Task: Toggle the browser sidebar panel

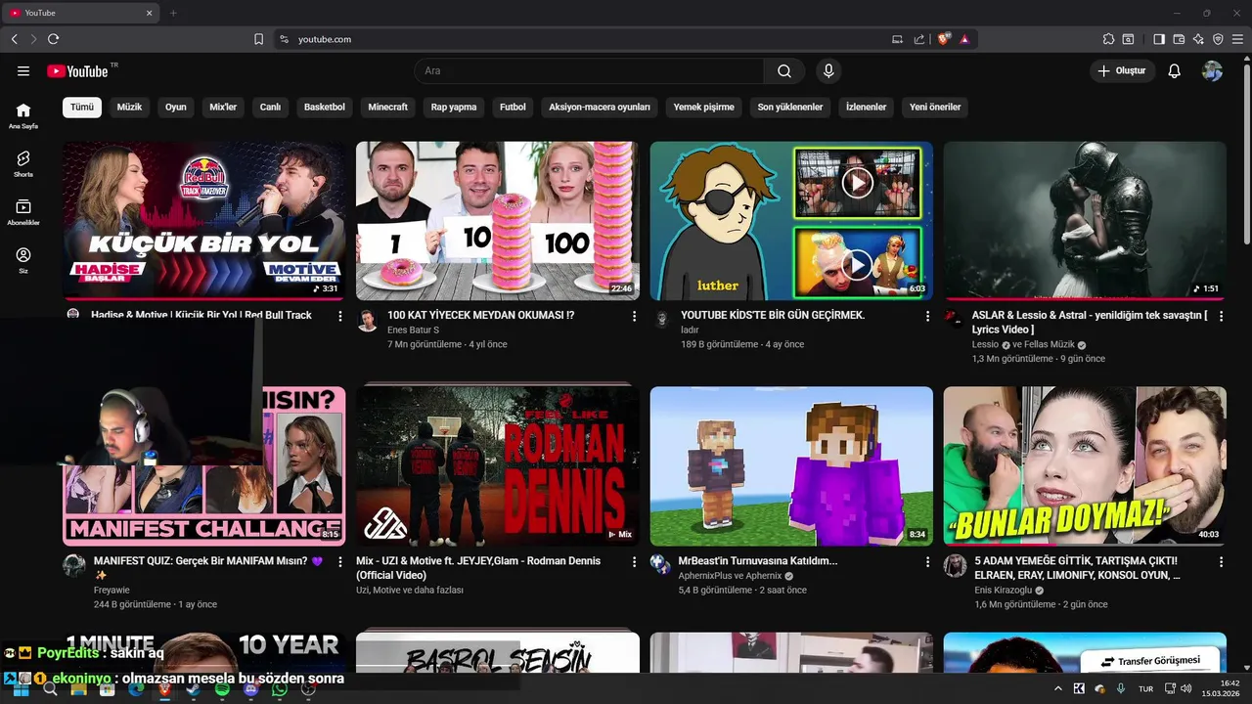Action: coord(1159,39)
